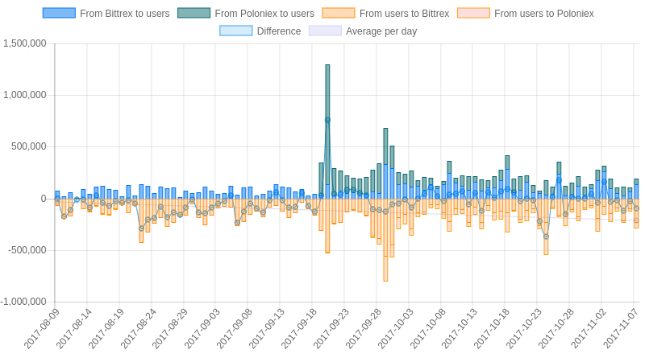
Task: Hide the 'From users to Poloniex' legend text
Action: 543,14
